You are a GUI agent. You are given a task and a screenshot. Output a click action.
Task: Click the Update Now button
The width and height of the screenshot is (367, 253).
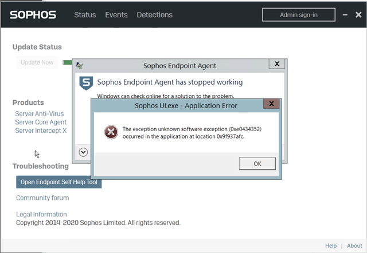point(37,62)
